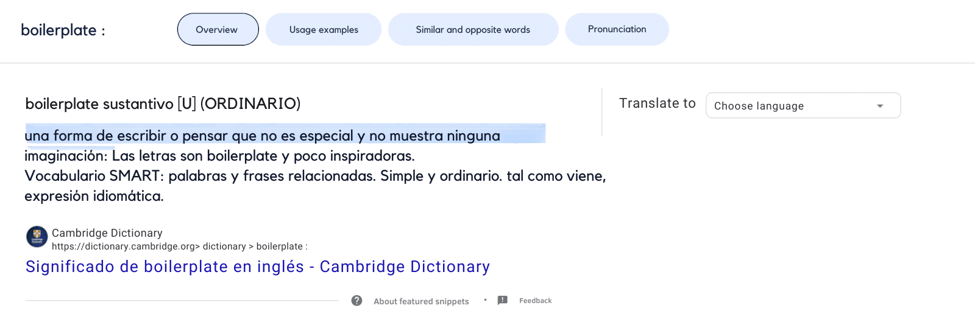This screenshot has width=975, height=328.
Task: Click the caret arrow in language selector
Action: [880, 106]
